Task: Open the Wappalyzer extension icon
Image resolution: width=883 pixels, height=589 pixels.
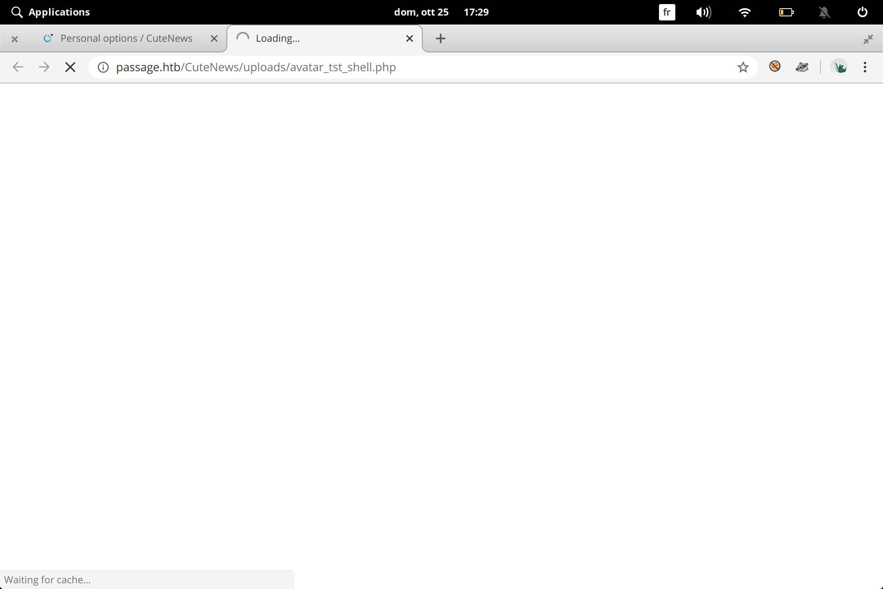Action: point(840,67)
